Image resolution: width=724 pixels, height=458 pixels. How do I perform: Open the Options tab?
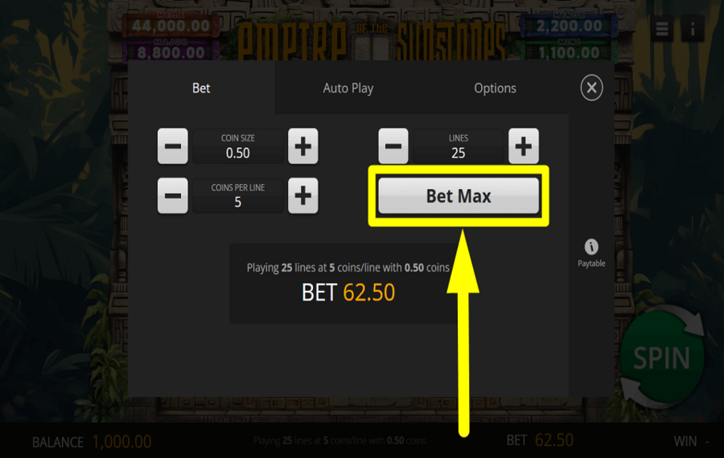pyautogui.click(x=495, y=88)
